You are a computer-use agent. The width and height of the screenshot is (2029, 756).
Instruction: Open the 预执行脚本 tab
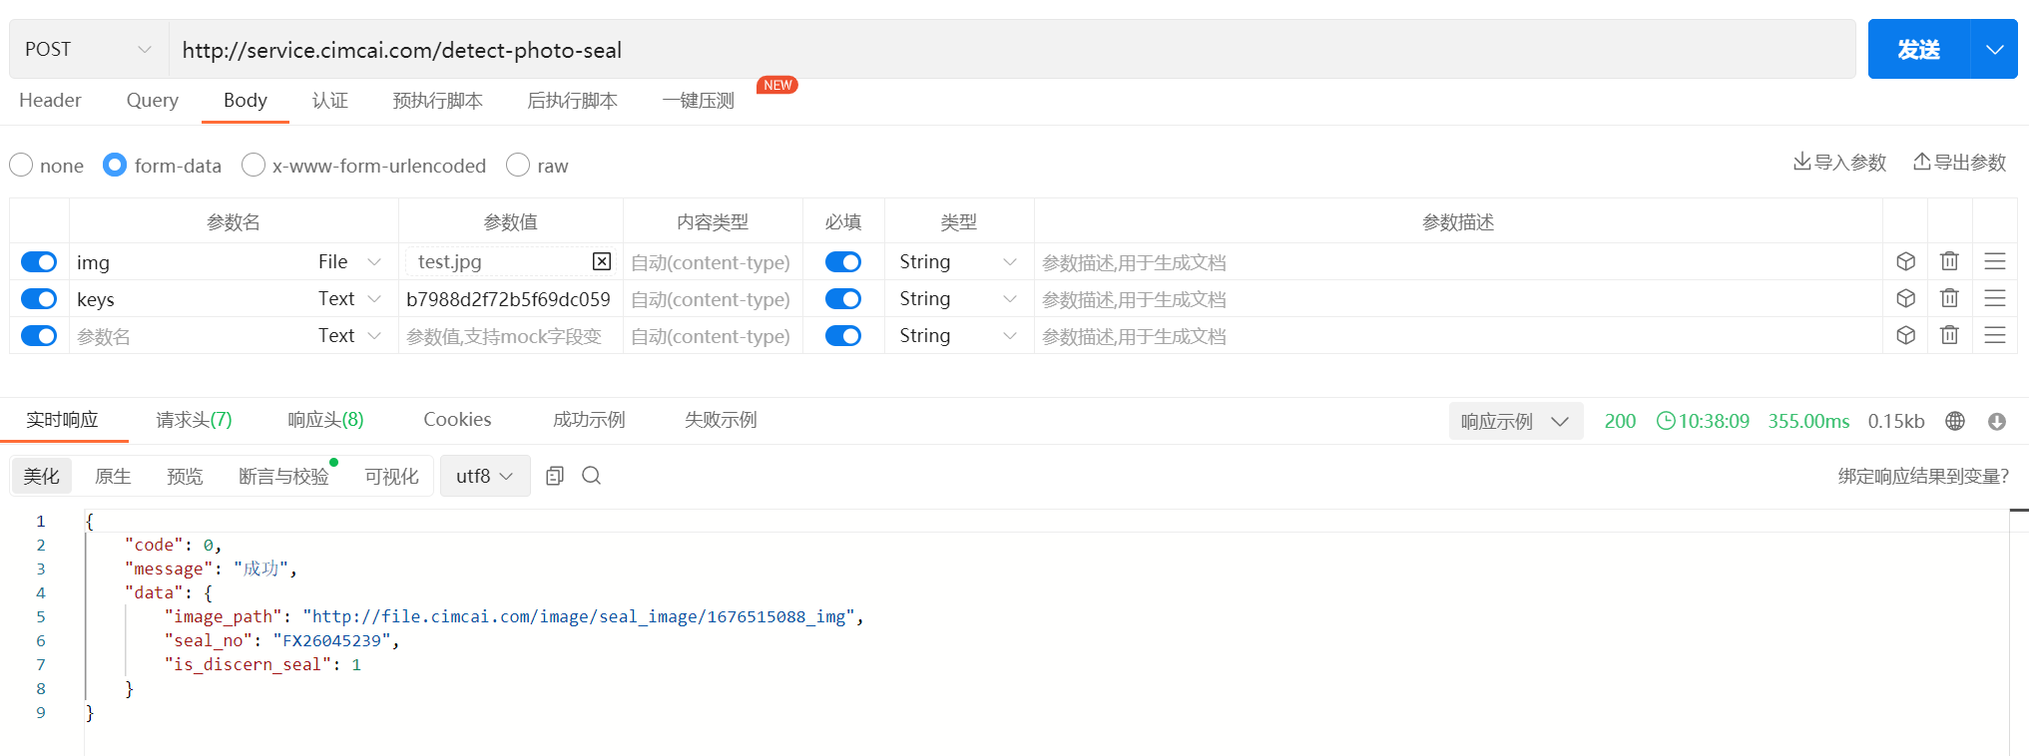pos(437,100)
